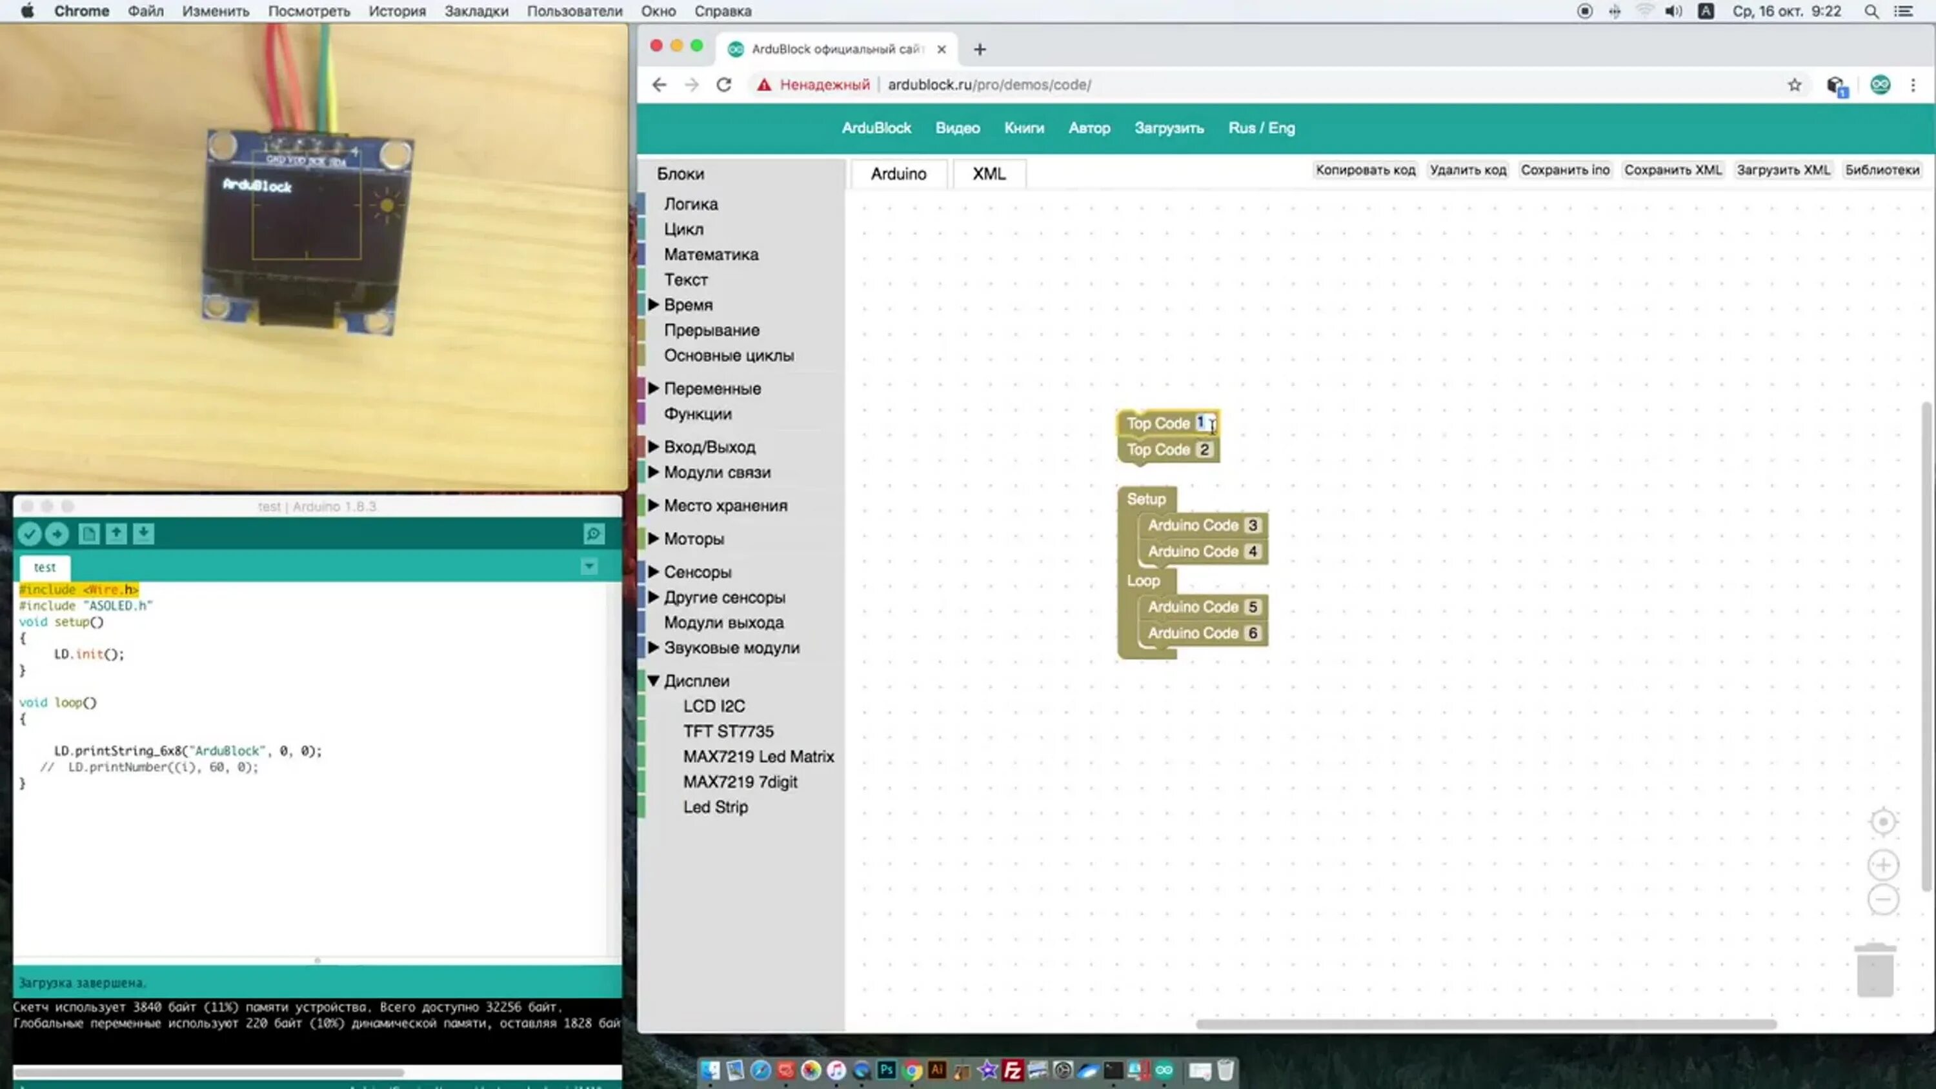Viewport: 1936px width, 1089px height.
Task: Expand the Моторы category
Action: point(653,538)
